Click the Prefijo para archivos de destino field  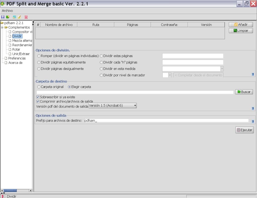[x=166, y=120]
